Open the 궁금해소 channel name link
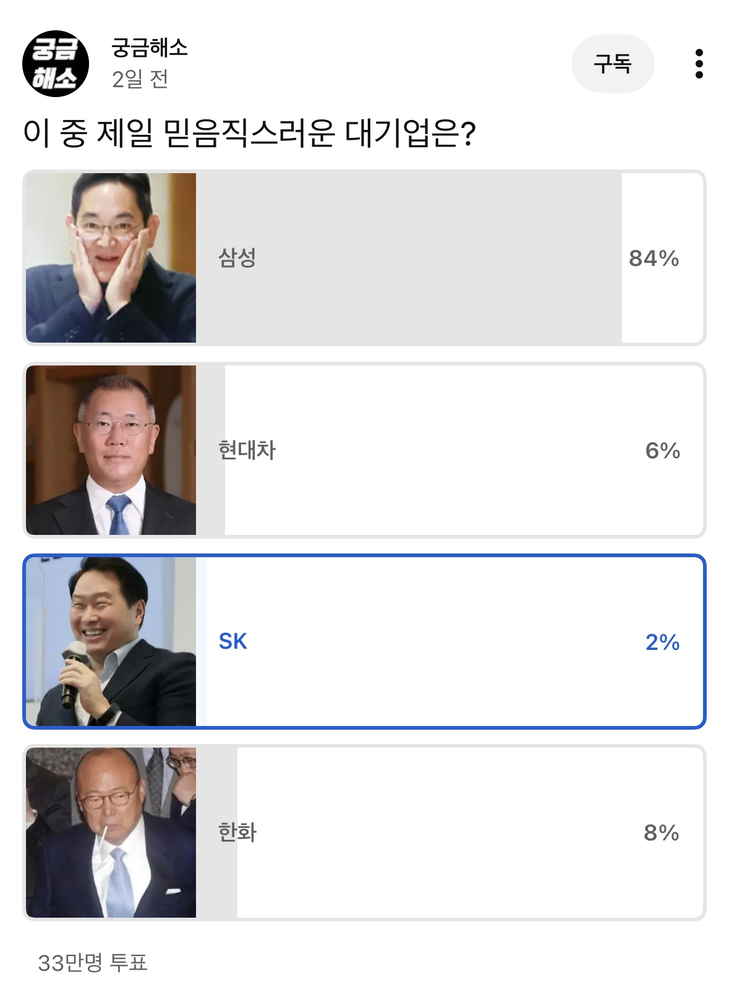This screenshot has width=729, height=982. [149, 48]
